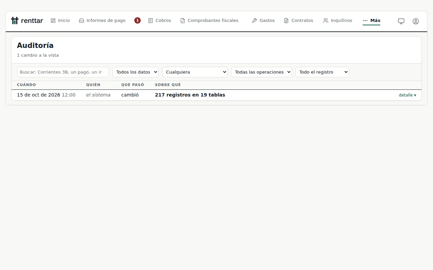Click the Contratos file icon

[286, 21]
